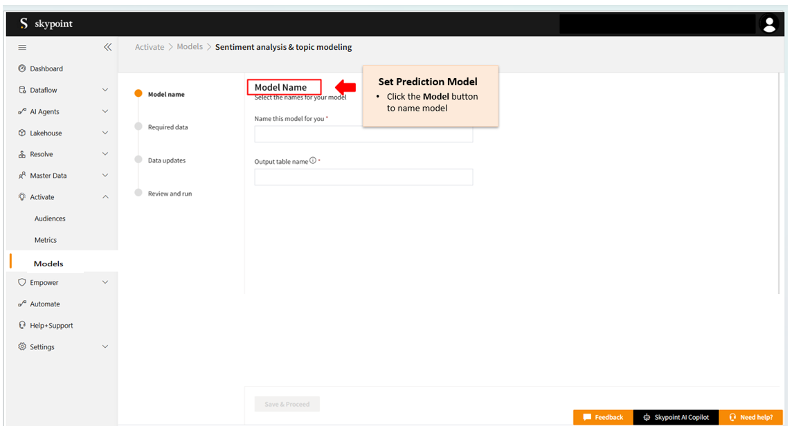
Task: Click info icon beside Output table name
Action: [x=313, y=160]
